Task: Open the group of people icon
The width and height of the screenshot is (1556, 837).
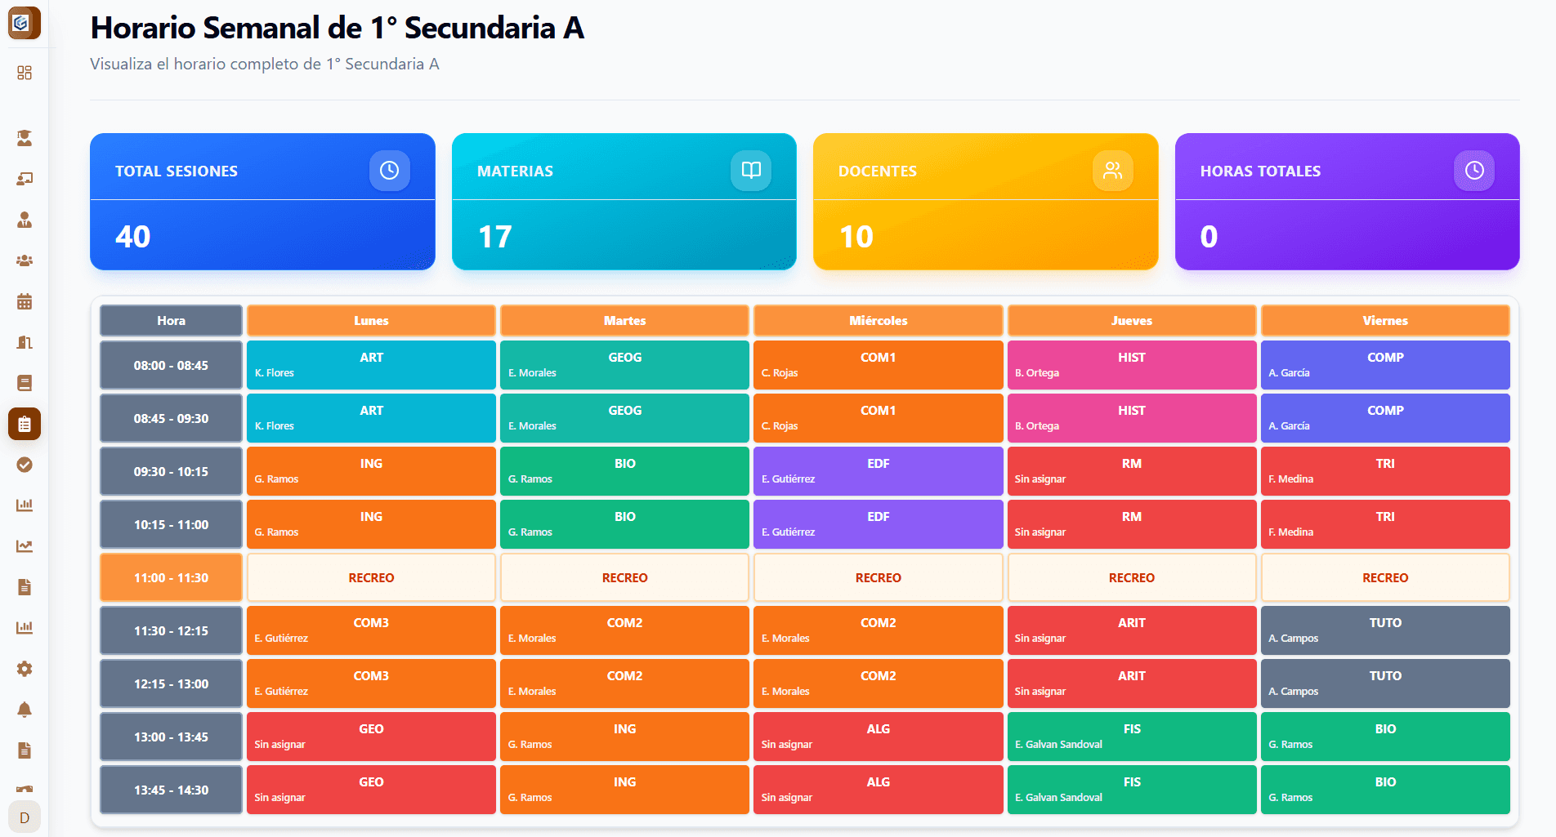Action: [x=25, y=260]
